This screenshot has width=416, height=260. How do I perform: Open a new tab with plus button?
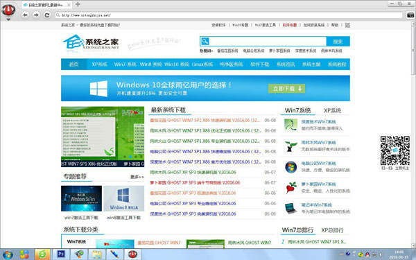(x=78, y=4)
